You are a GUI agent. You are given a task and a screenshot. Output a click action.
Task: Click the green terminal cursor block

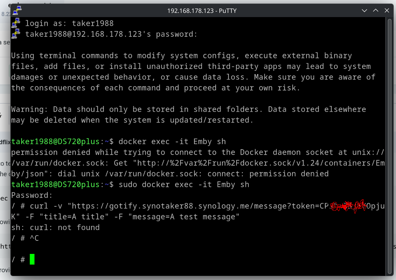32,259
